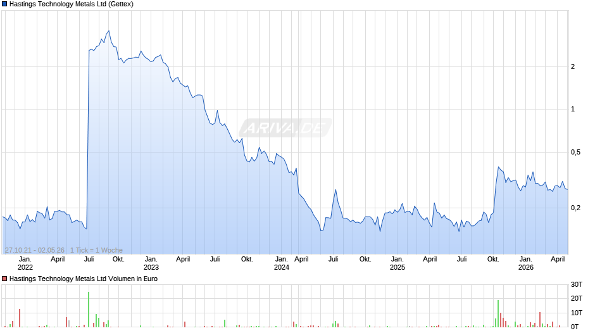Click the blue legend square beside Hastings Technology Metals
595x333 pixels.
(x=4, y=4)
